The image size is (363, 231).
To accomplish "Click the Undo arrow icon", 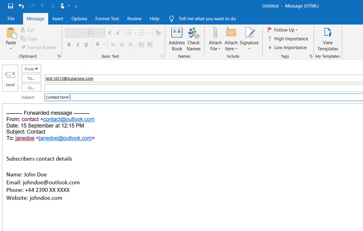I will pos(21,6).
